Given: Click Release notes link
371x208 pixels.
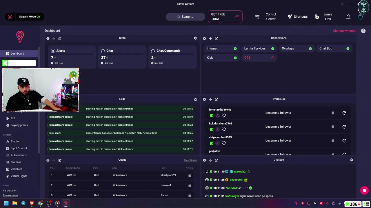Looking at the screenshot, I should pyautogui.click(x=10, y=195).
